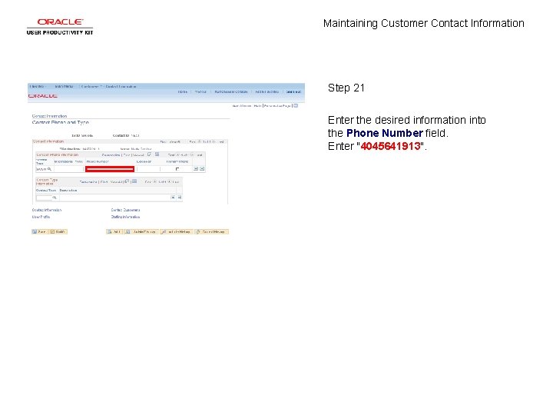Delete the Contact Phone row

tap(202, 169)
